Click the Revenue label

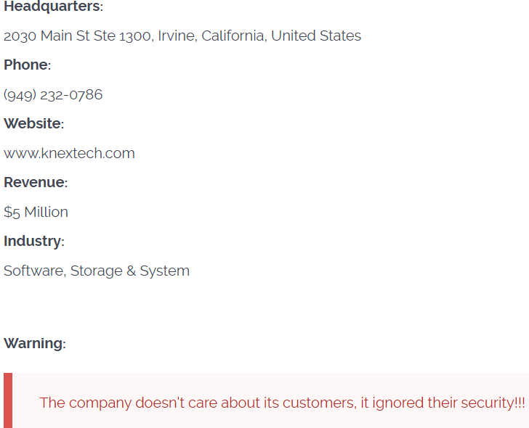(35, 183)
